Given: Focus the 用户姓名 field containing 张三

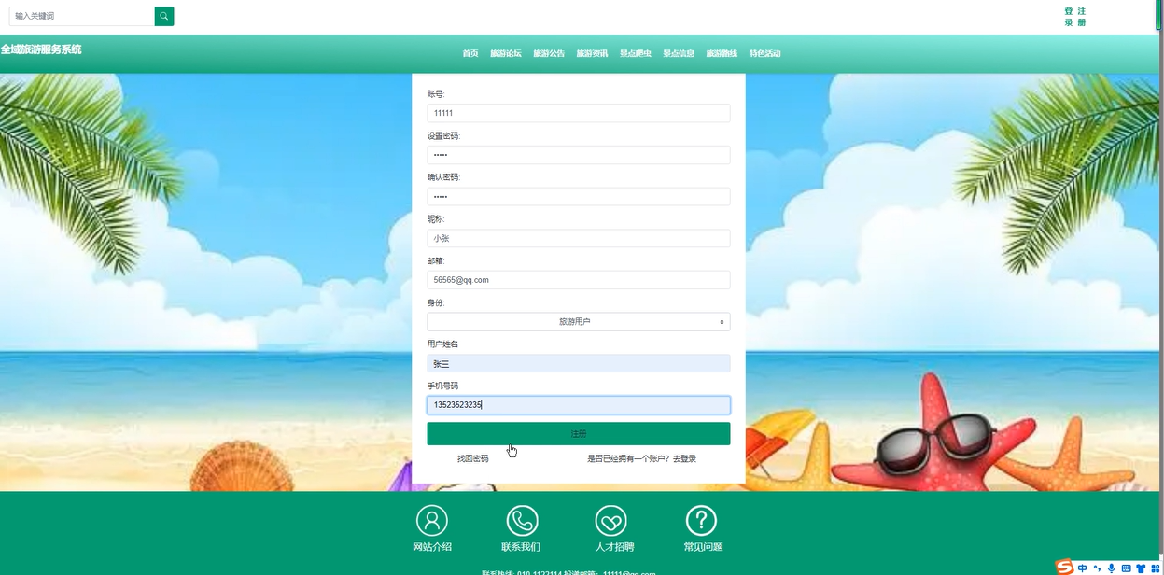Looking at the screenshot, I should click(579, 363).
